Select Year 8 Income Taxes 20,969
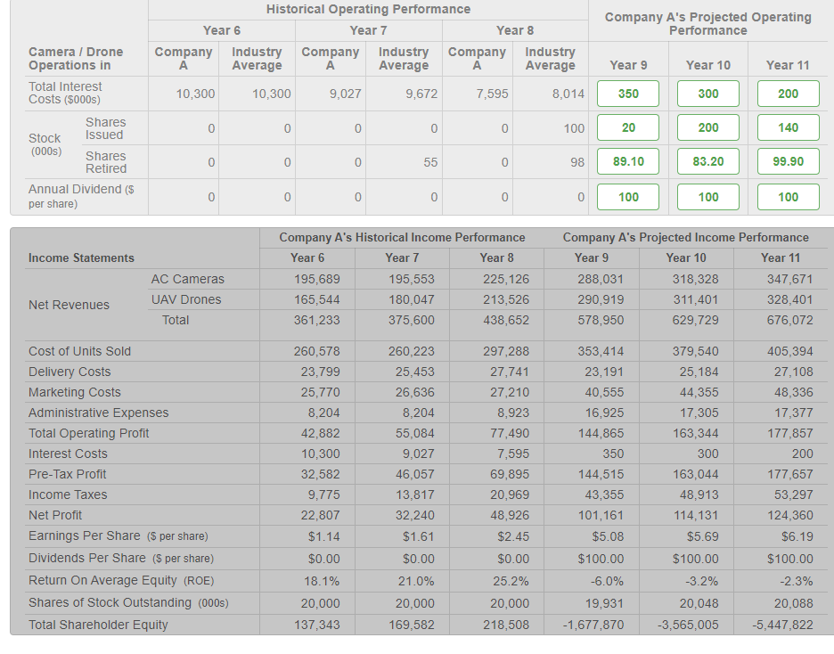Viewport: 834px width, 654px height. pos(510,495)
